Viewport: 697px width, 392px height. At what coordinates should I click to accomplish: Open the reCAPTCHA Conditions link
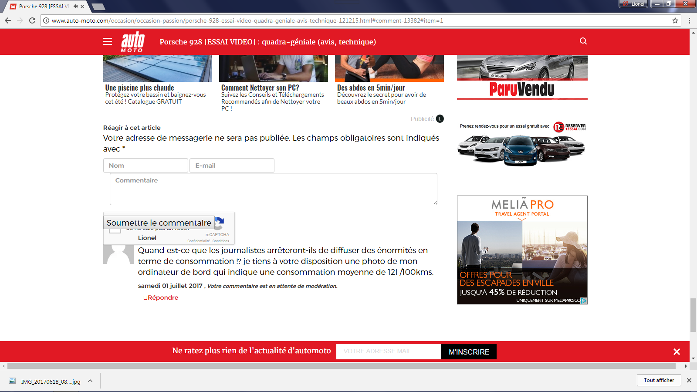[x=221, y=241]
